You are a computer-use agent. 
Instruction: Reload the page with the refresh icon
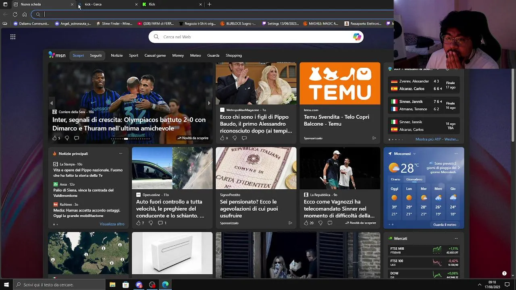click(15, 14)
